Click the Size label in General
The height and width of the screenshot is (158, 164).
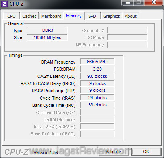[x=18, y=37]
